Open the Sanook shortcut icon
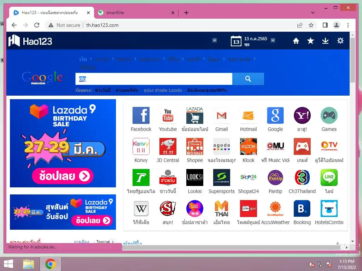The height and width of the screenshot is (271, 362). click(x=168, y=209)
